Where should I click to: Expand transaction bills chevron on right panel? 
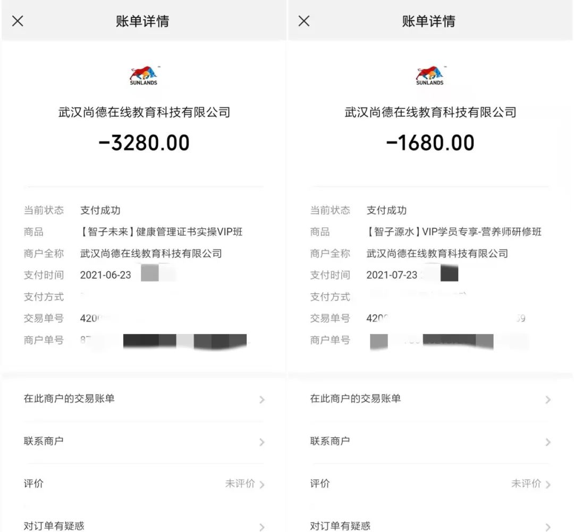click(x=548, y=400)
